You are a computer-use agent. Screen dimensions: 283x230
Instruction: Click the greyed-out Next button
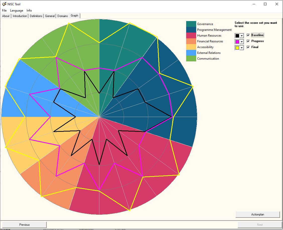[260, 225]
